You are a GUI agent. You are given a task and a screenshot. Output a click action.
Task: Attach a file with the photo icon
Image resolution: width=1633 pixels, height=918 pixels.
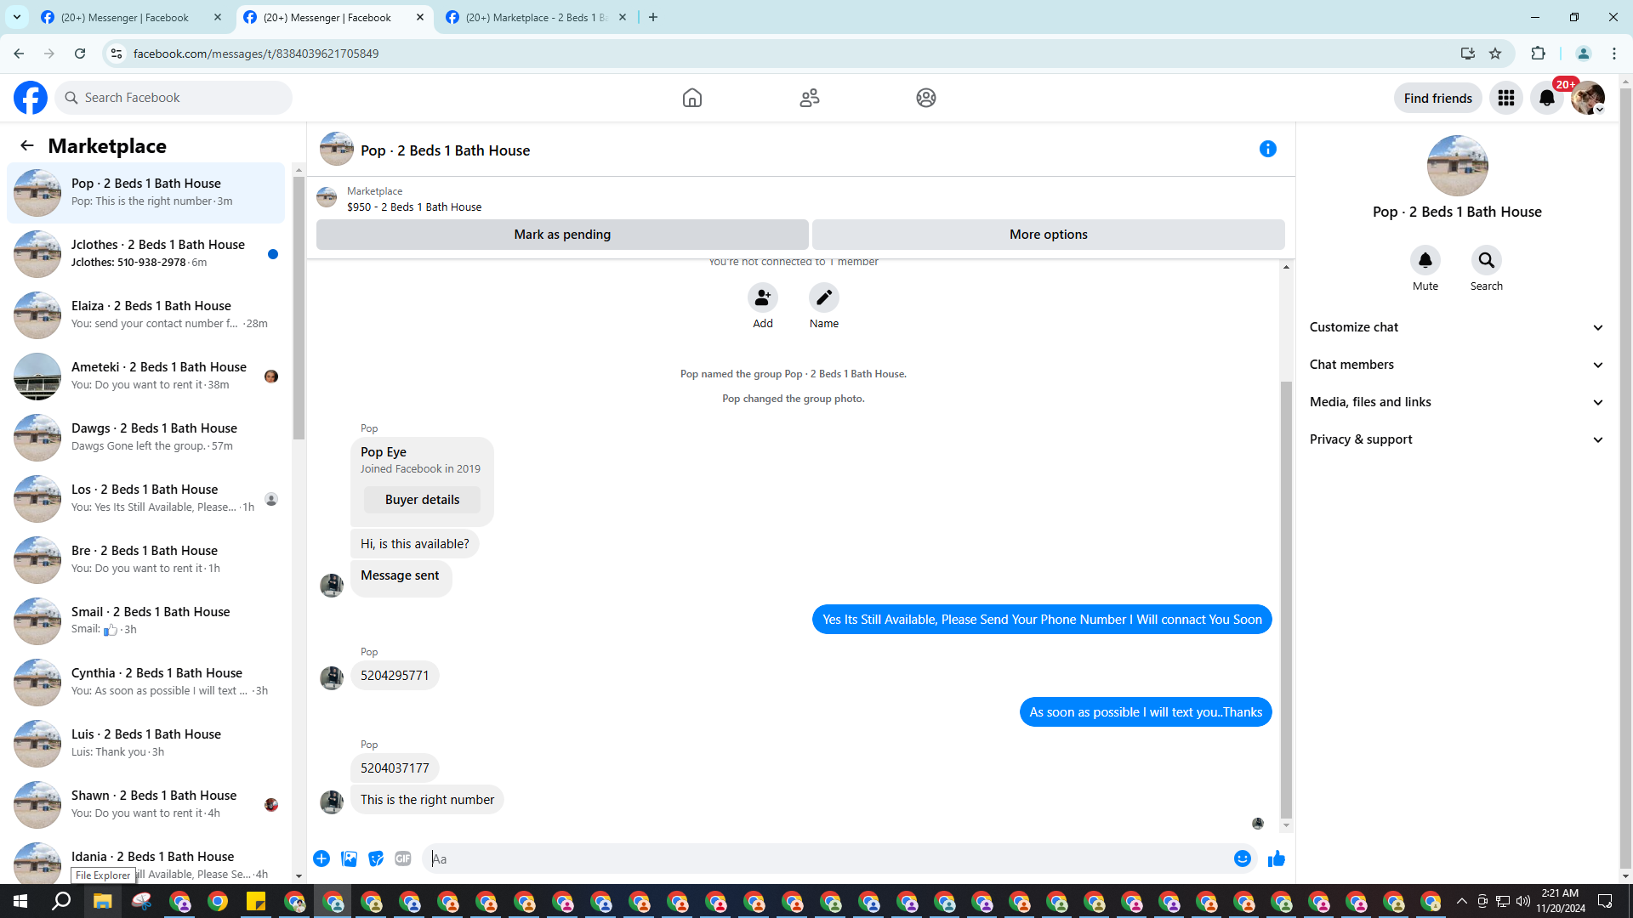click(349, 858)
